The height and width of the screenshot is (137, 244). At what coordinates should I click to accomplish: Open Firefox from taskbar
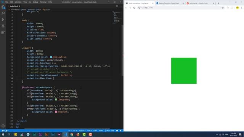[x=78, y=134]
